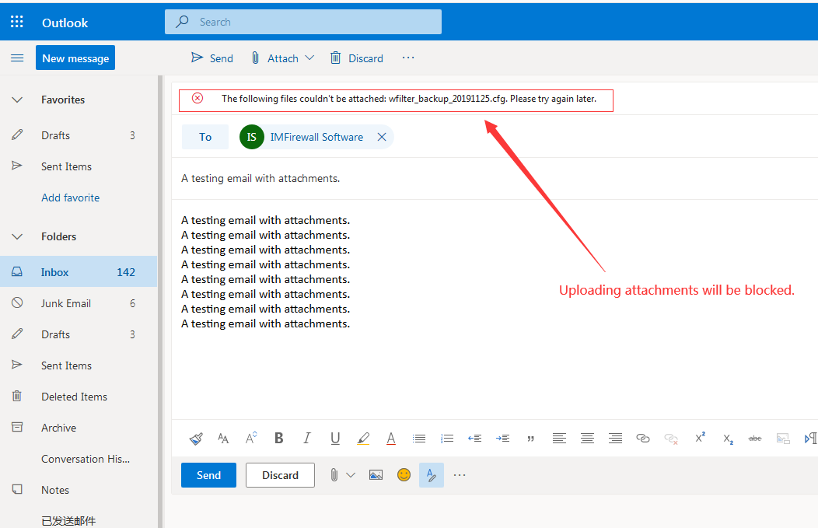
Task: Toggle subscript formatting
Action: point(728,439)
